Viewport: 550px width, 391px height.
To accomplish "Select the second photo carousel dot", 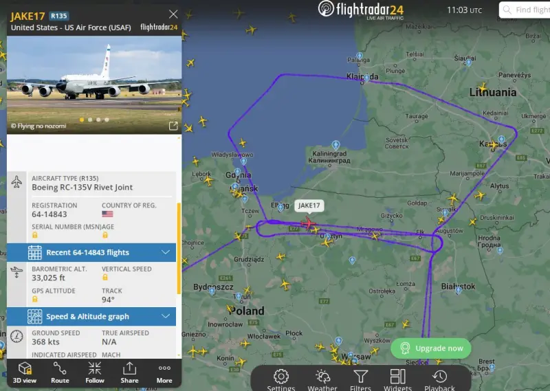I will pos(90,120).
